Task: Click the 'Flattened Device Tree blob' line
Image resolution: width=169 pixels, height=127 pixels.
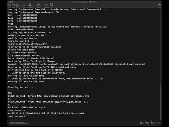Action: [x=35, y=70]
